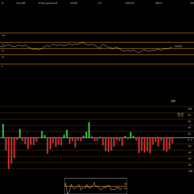
Task: Click the 54.65 RSI value label
Action: coord(178,46)
